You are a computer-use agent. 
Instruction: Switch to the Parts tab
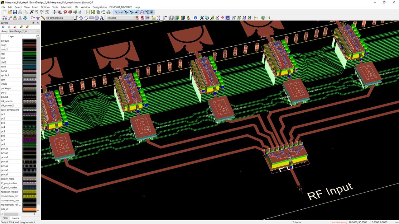click(5, 218)
